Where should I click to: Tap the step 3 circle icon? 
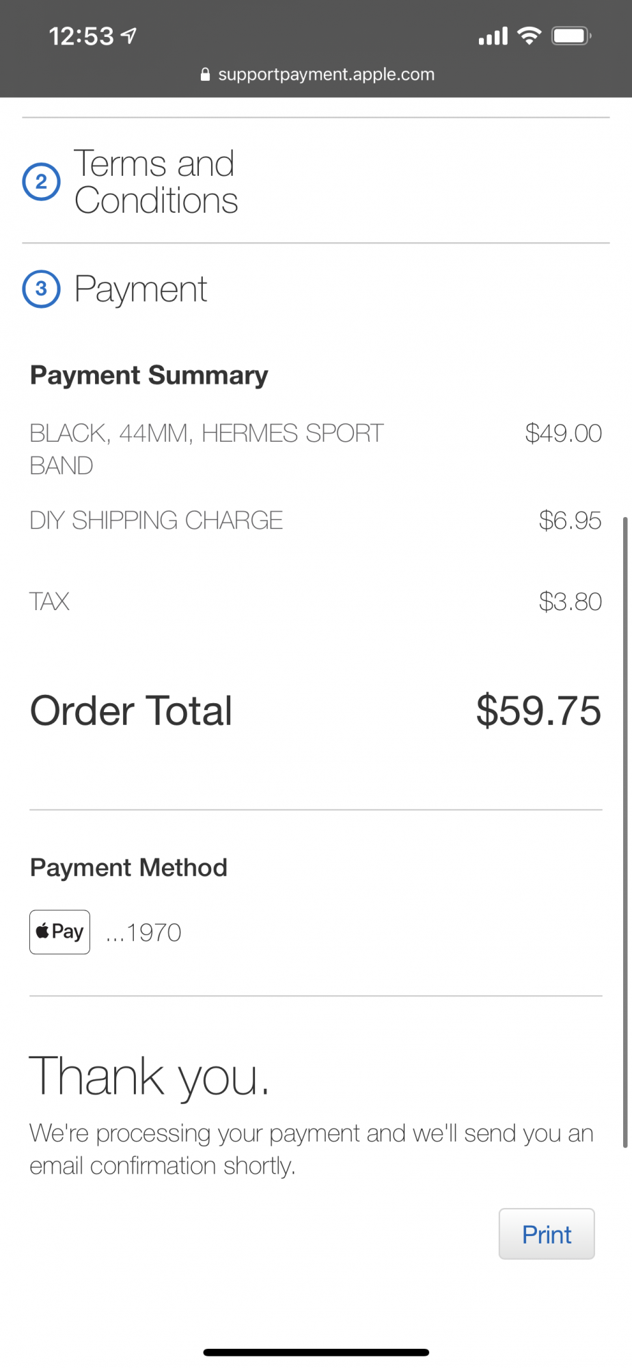[42, 289]
